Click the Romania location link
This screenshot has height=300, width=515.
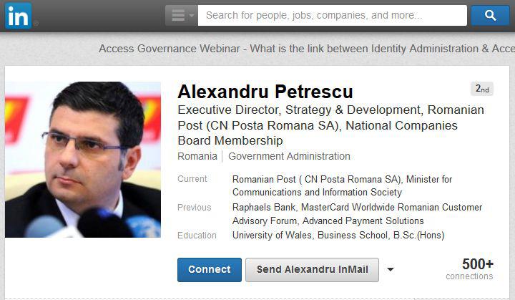(197, 156)
